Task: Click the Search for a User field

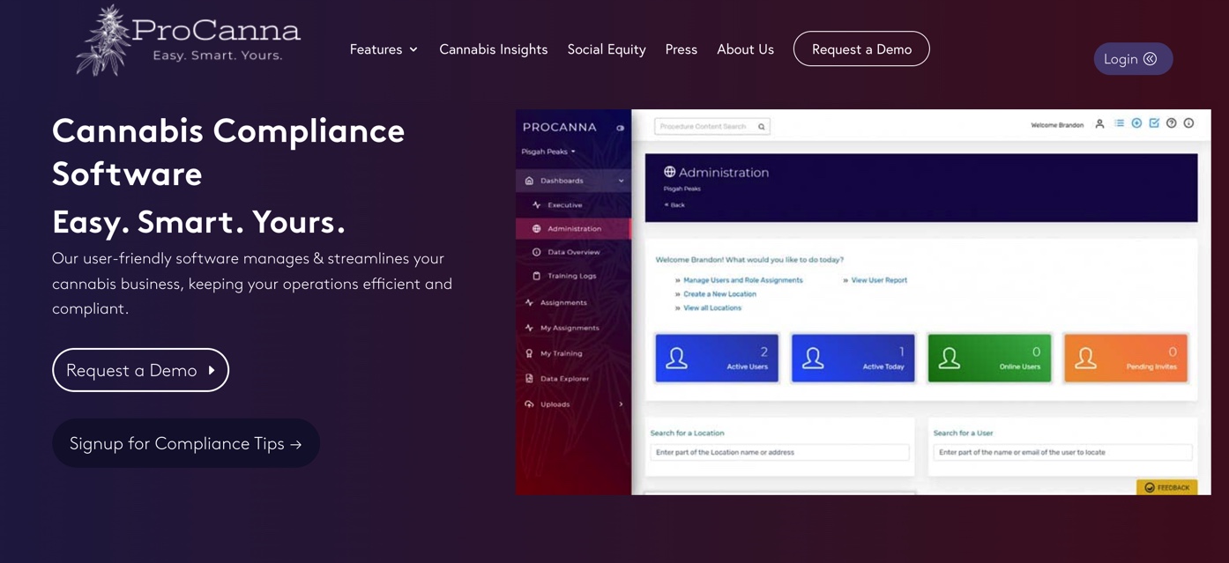Action: 1062,452
